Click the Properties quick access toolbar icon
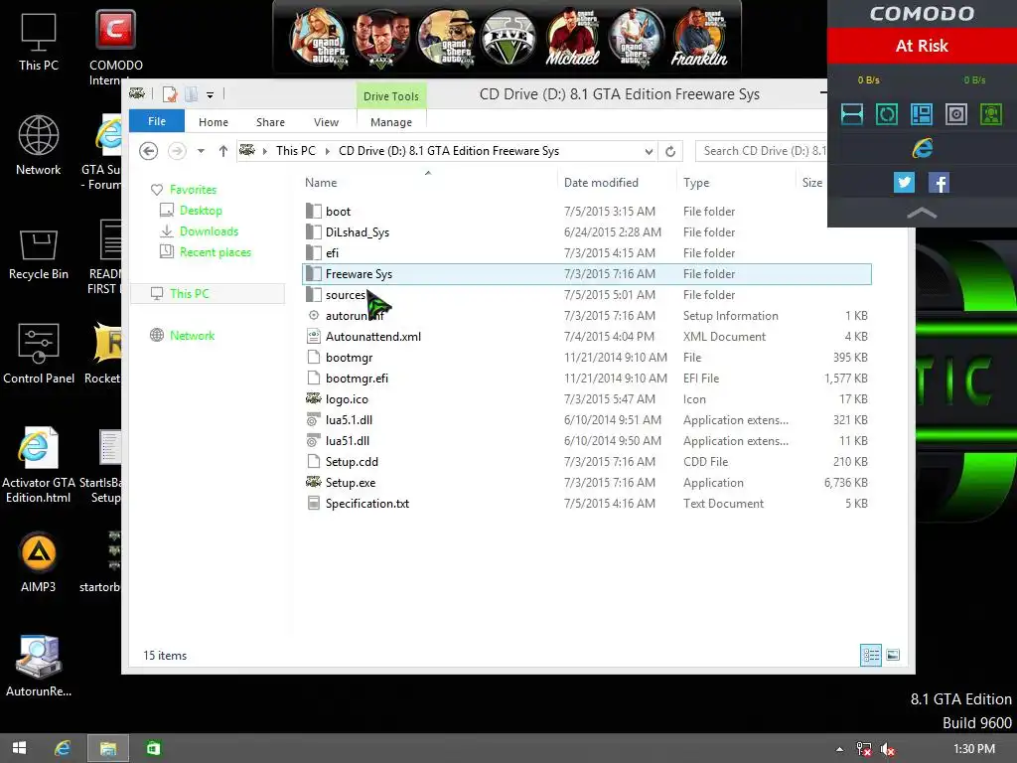The image size is (1017, 763). coord(170,94)
